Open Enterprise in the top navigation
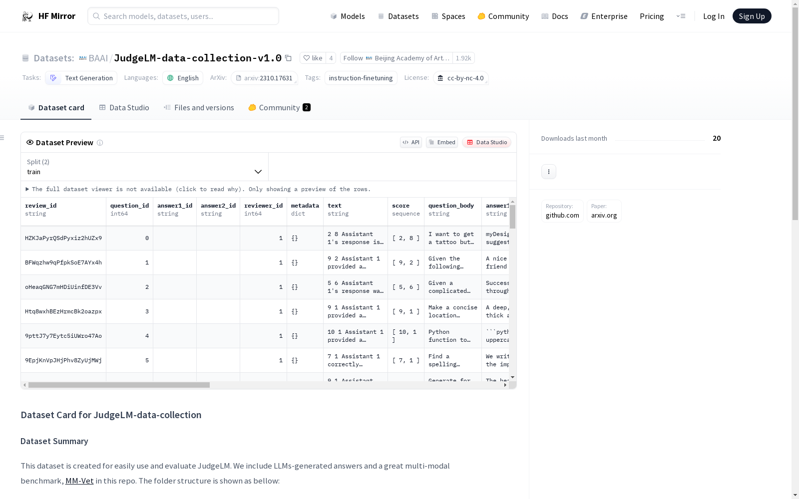The height and width of the screenshot is (499, 799). point(604,16)
